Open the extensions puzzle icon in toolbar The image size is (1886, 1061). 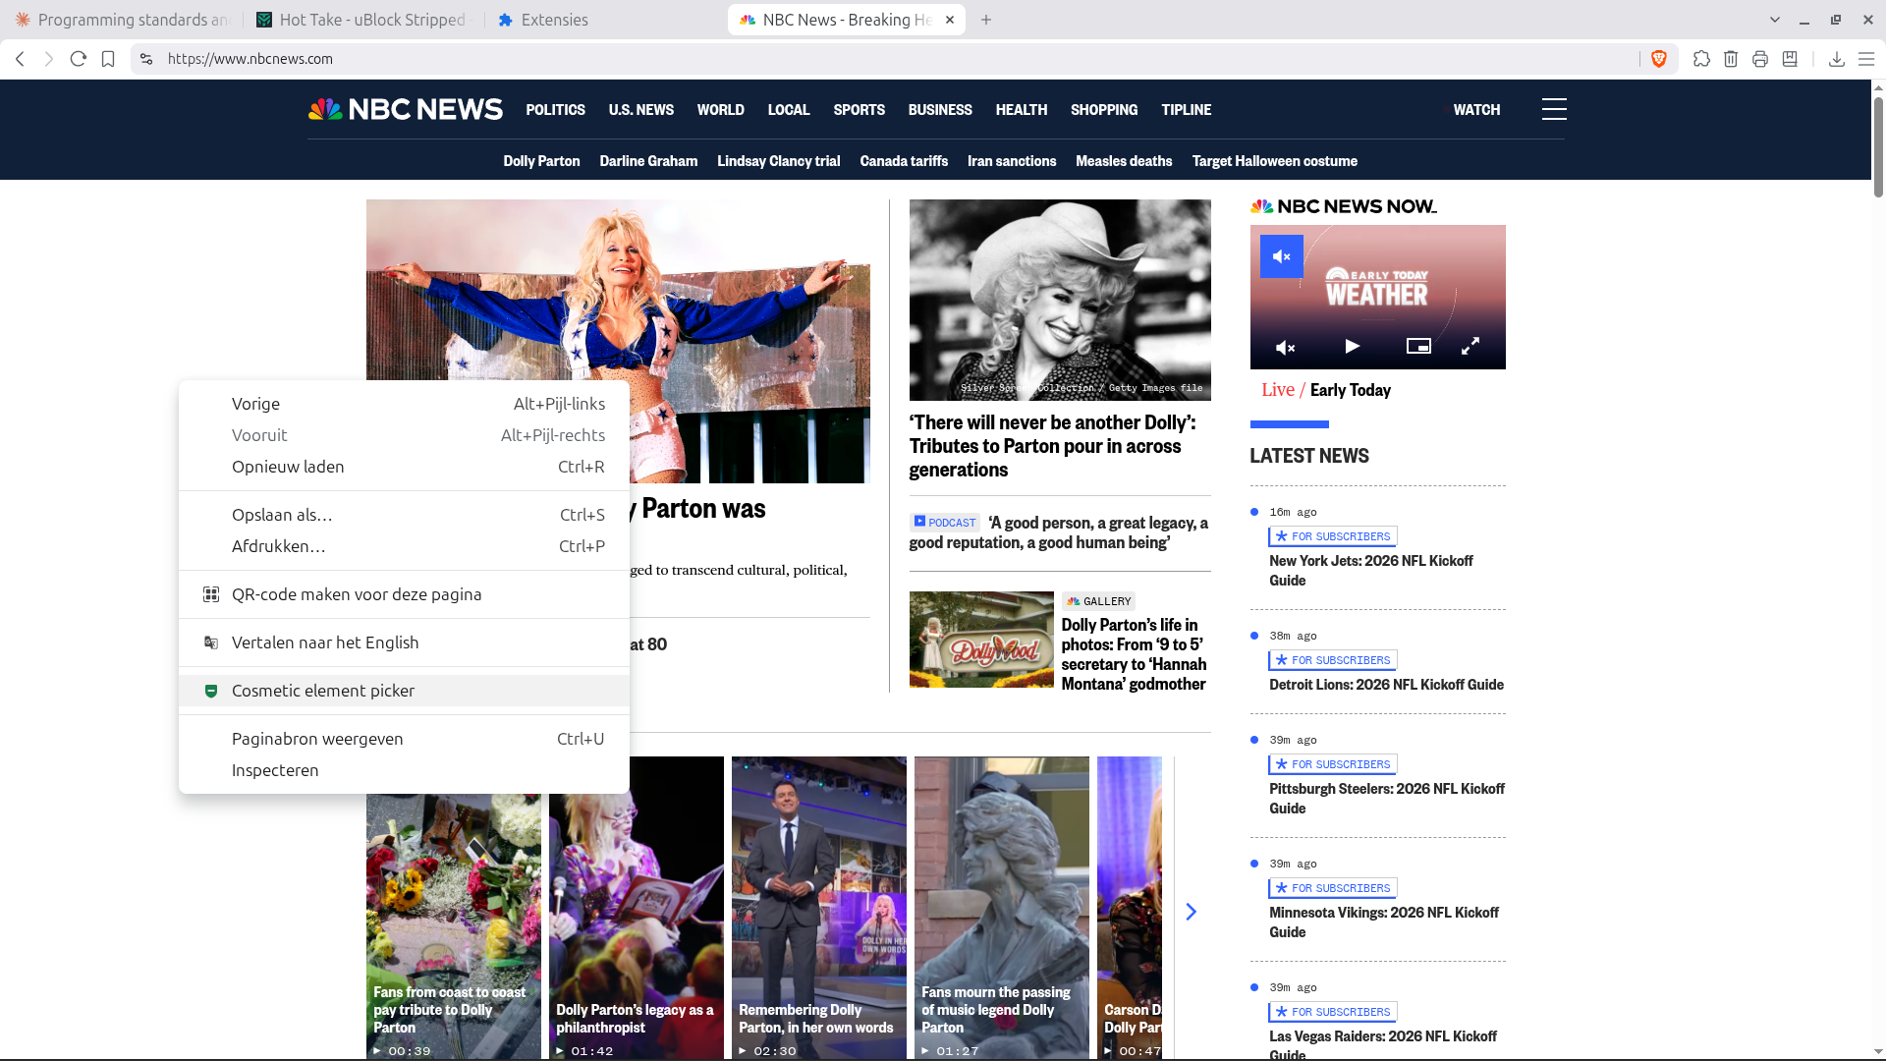tap(1701, 59)
